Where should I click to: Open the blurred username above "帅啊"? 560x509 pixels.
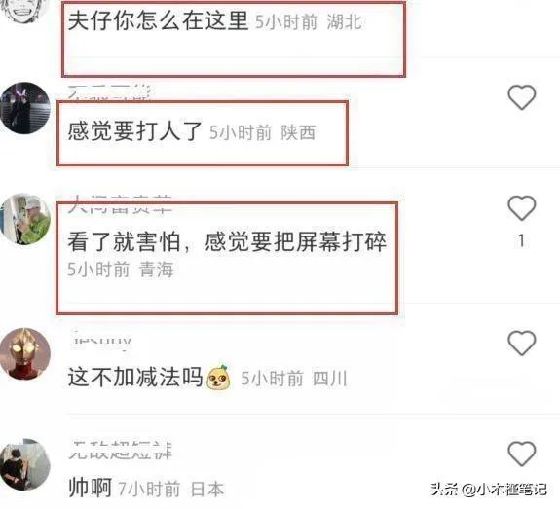(x=120, y=451)
